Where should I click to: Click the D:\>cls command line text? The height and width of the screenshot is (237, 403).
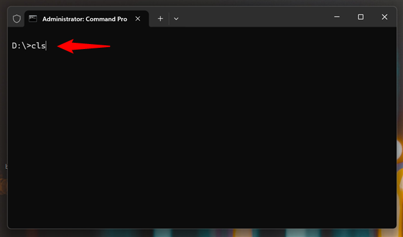tap(29, 46)
